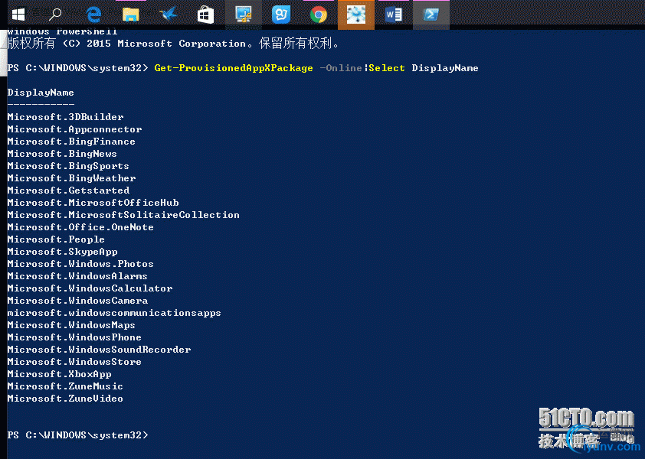Click the Microsoft.BingWeather entry

click(71, 178)
